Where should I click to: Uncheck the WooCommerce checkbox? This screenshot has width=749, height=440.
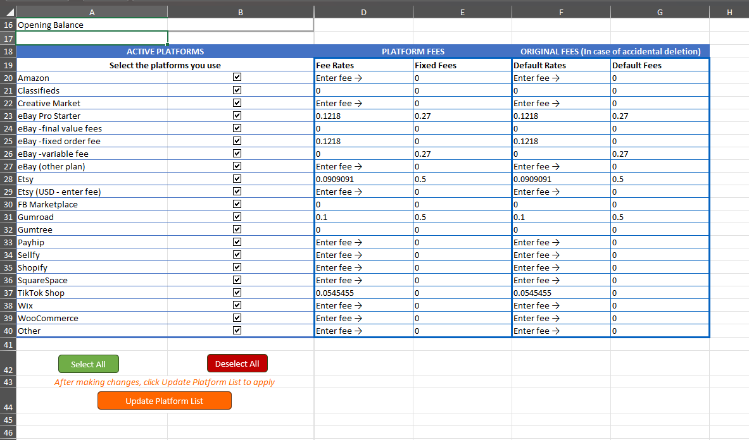coord(237,317)
